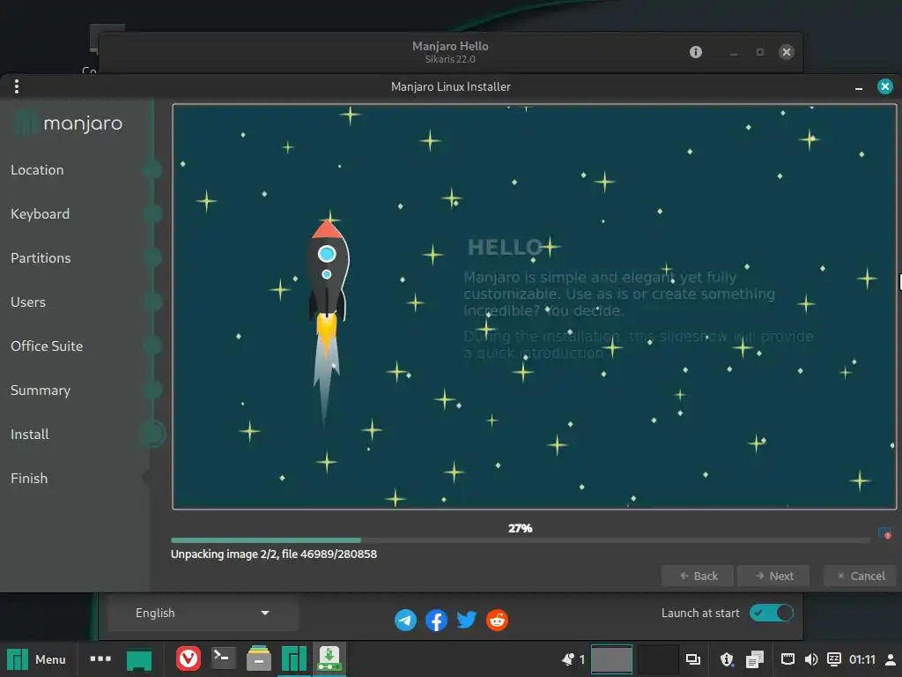
Task: Switch to Manjaro Hello taskbar entry
Action: pyautogui.click(x=294, y=659)
